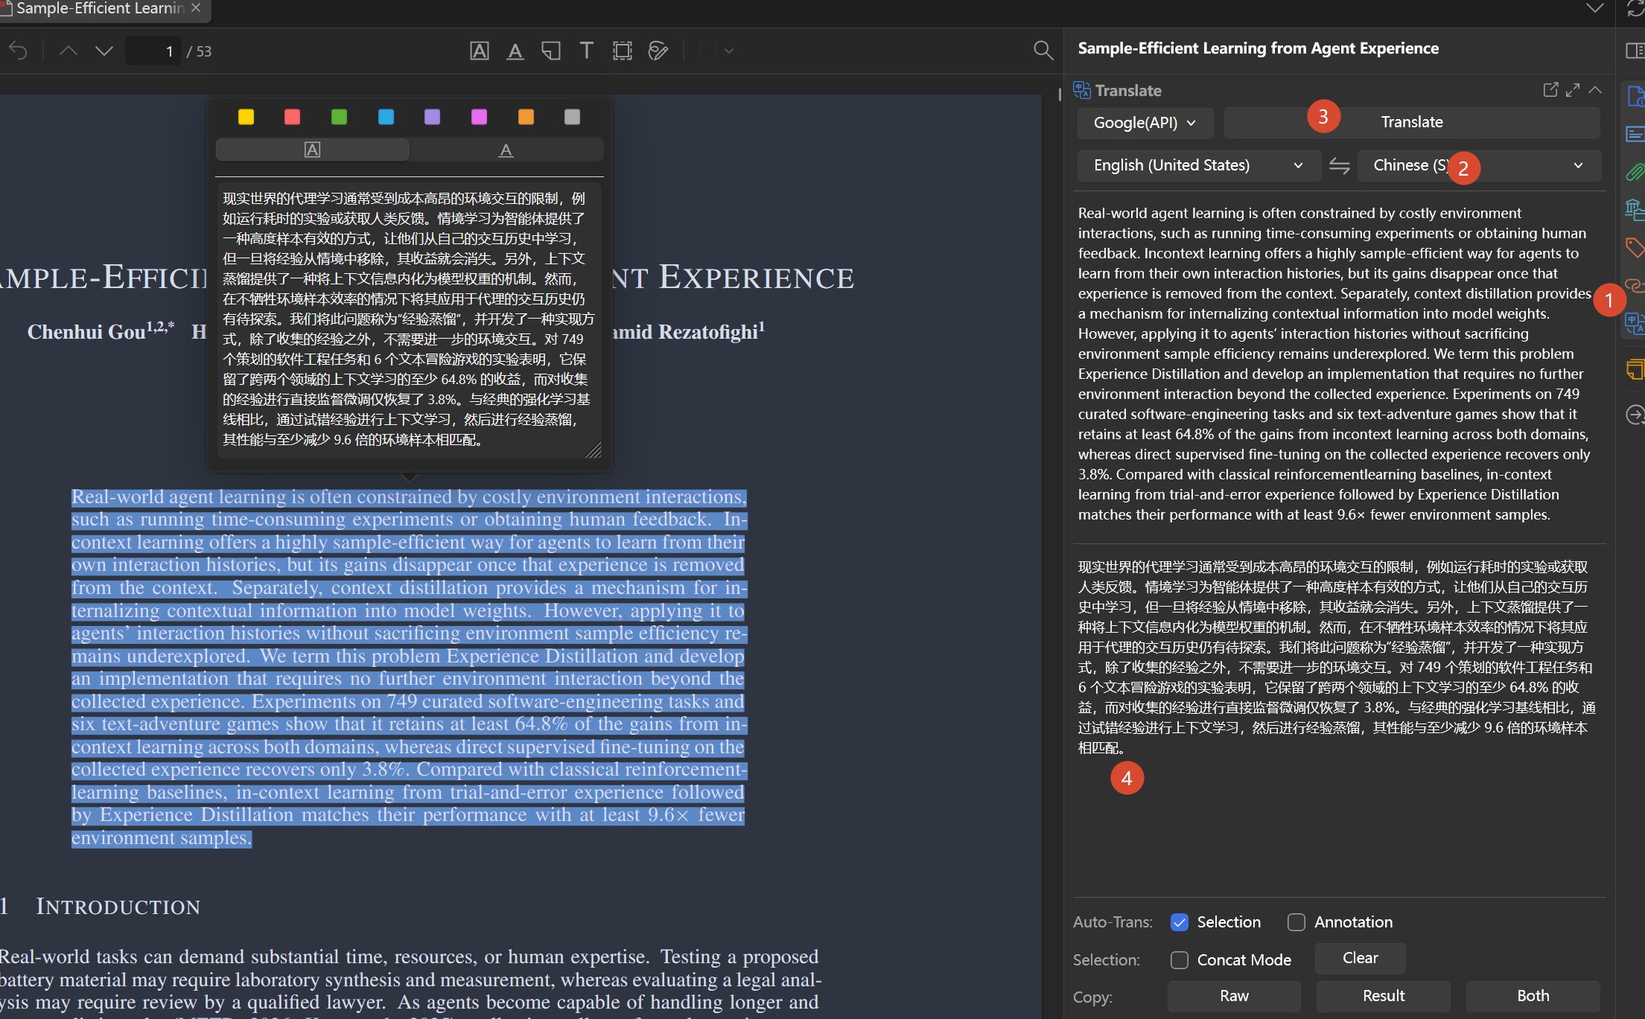Click the sync icon at top right
The width and height of the screenshot is (1645, 1019).
click(x=1635, y=9)
